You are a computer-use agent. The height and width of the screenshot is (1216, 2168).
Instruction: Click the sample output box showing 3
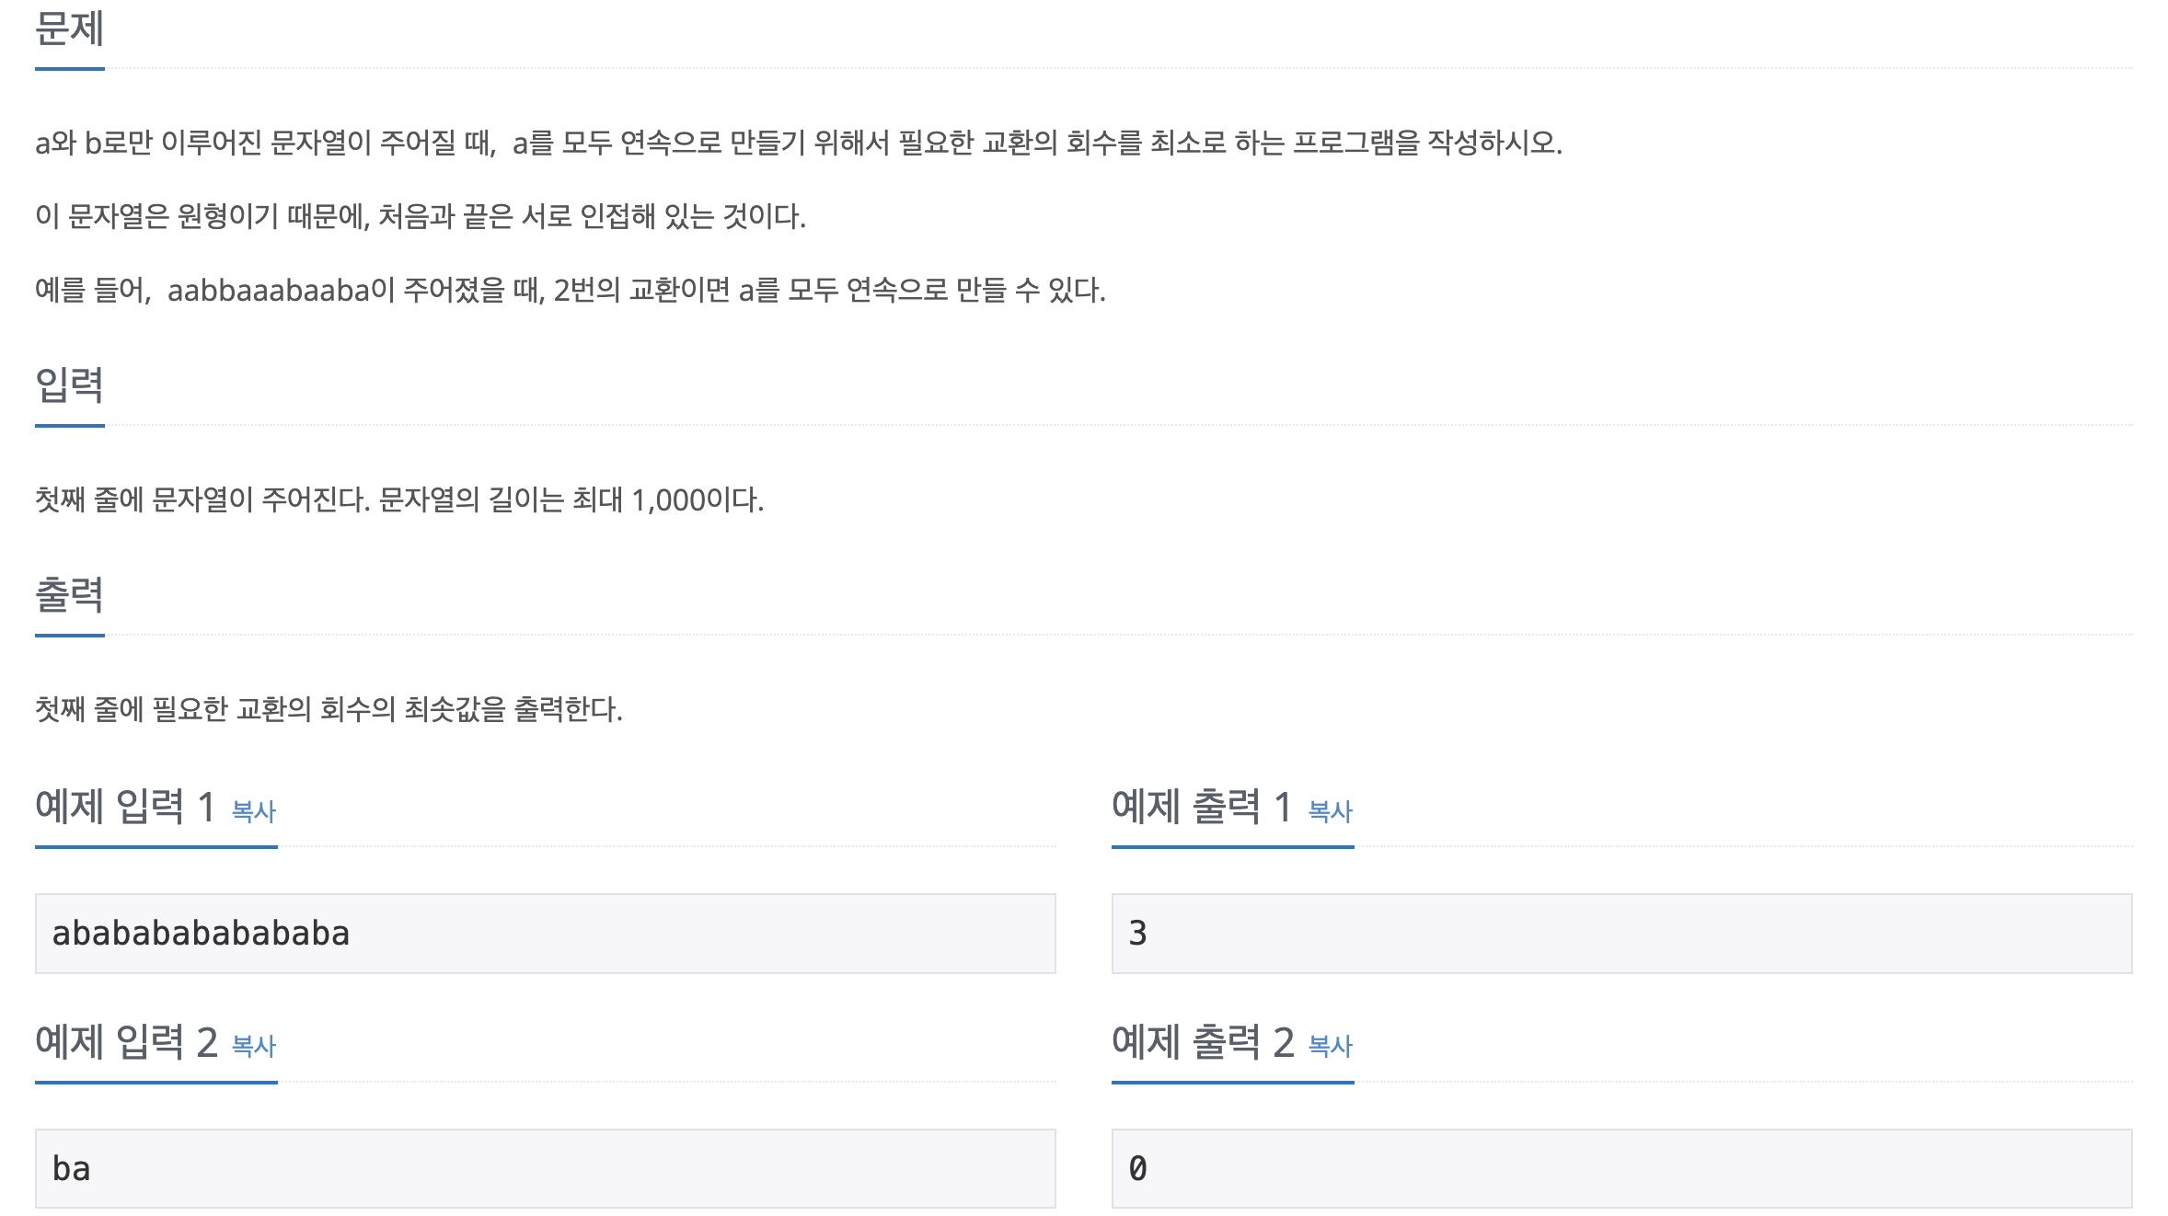tap(1621, 933)
